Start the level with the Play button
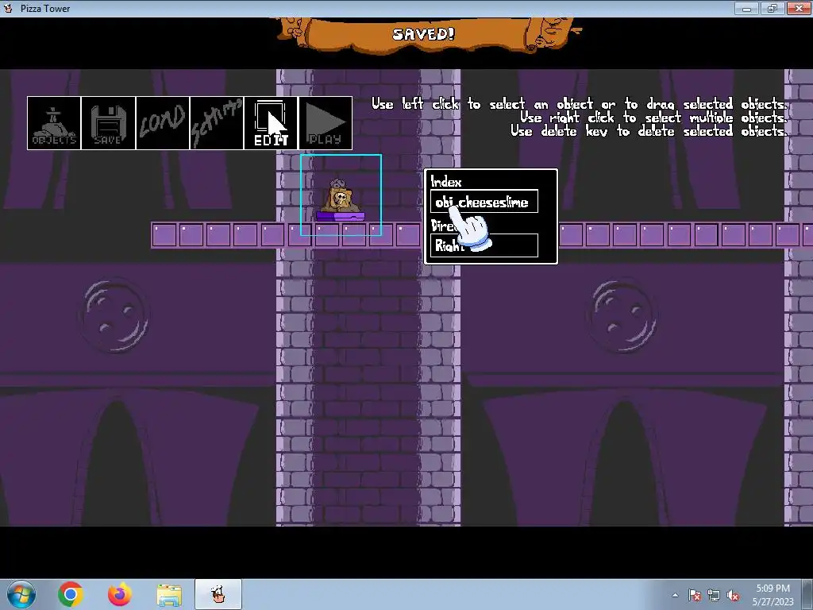 (326, 123)
